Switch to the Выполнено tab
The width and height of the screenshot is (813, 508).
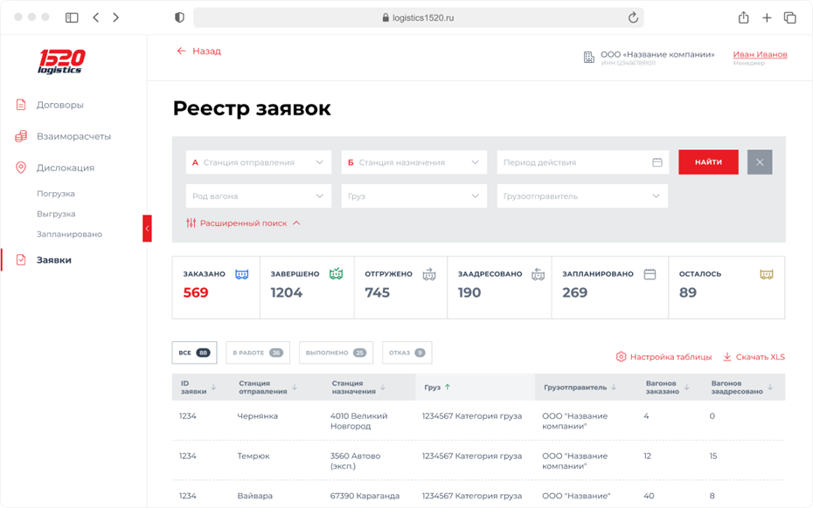[336, 353]
